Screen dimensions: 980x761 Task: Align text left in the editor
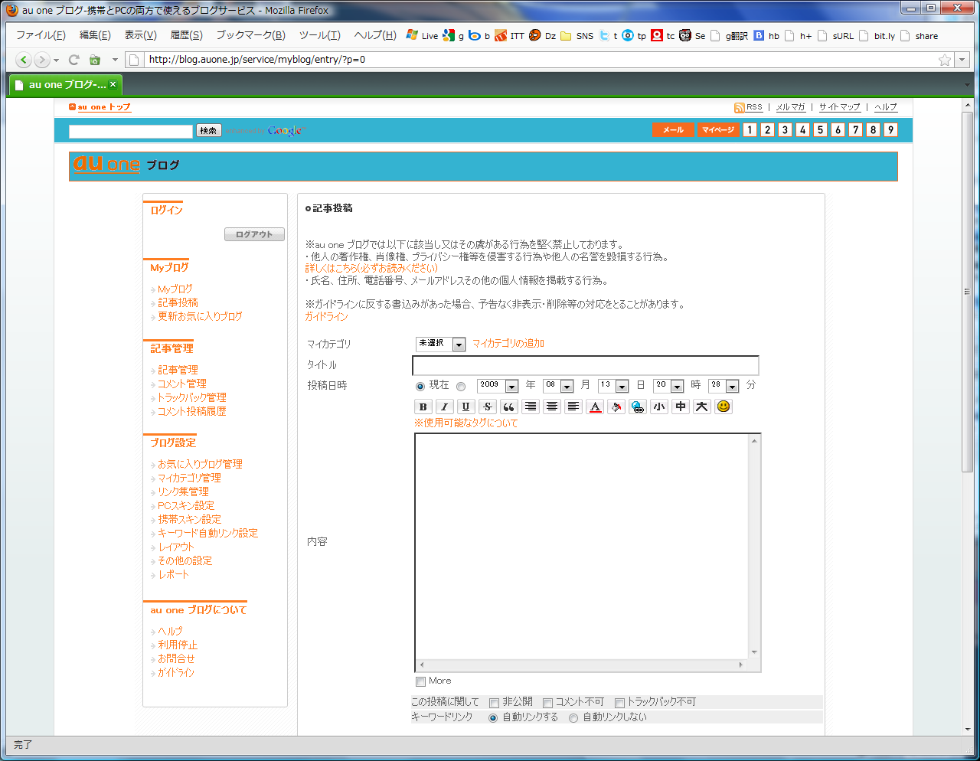(x=573, y=407)
